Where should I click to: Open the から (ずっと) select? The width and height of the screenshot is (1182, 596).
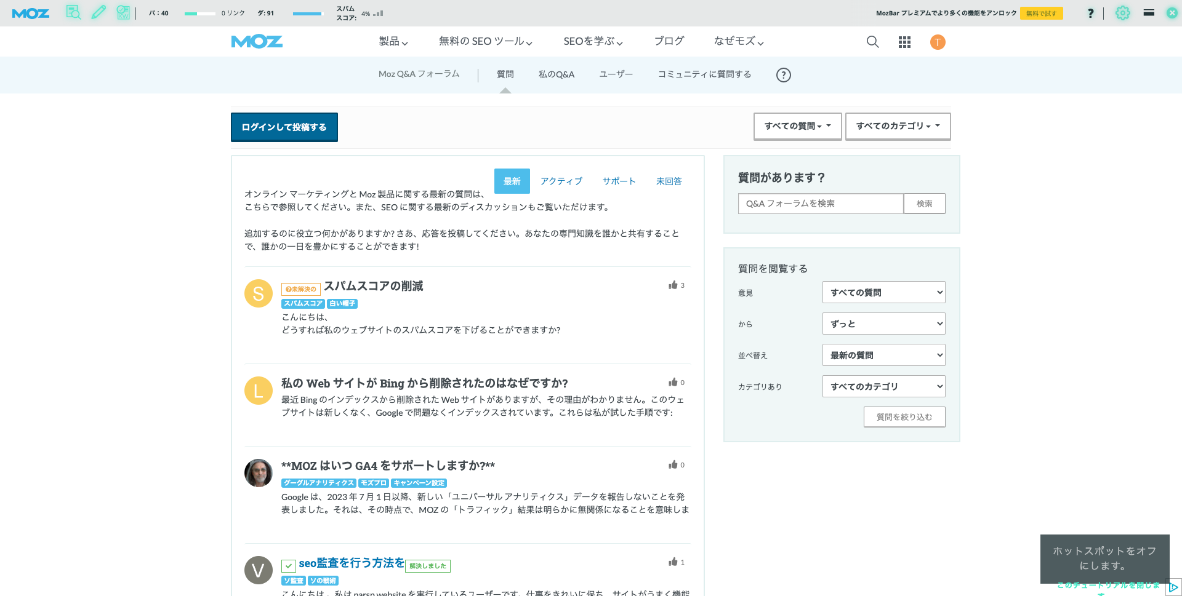(883, 324)
